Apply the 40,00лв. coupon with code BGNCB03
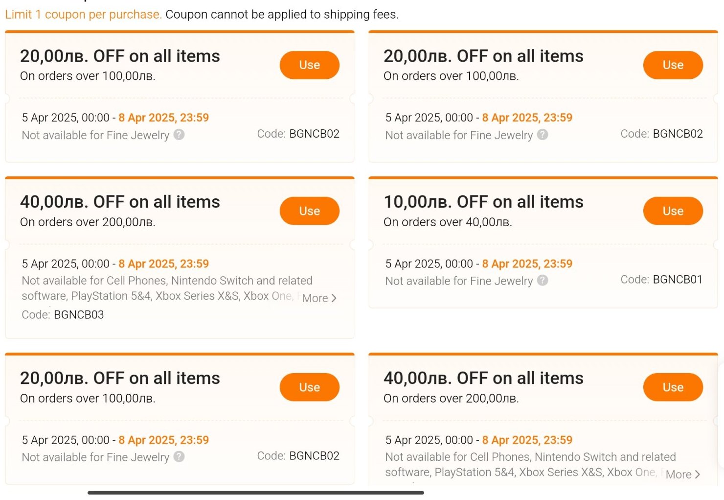Image resolution: width=724 pixels, height=500 pixels. tap(309, 211)
